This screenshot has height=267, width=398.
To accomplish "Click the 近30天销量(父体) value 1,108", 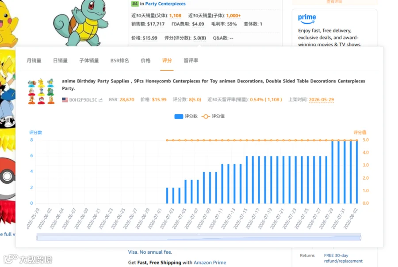I will pos(175,15).
